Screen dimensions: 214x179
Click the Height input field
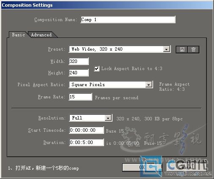pos(79,73)
